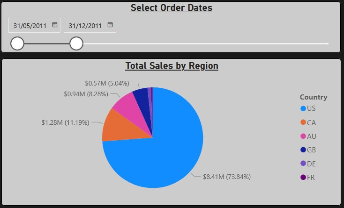Viewport: 344px width, 208px height.
Task: Open the start date calendar picker icon
Action: click(x=55, y=25)
